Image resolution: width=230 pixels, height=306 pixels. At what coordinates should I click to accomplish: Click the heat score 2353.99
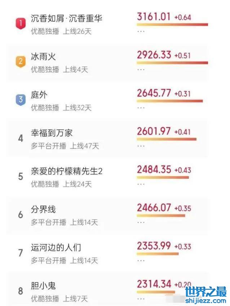pyautogui.click(x=154, y=246)
